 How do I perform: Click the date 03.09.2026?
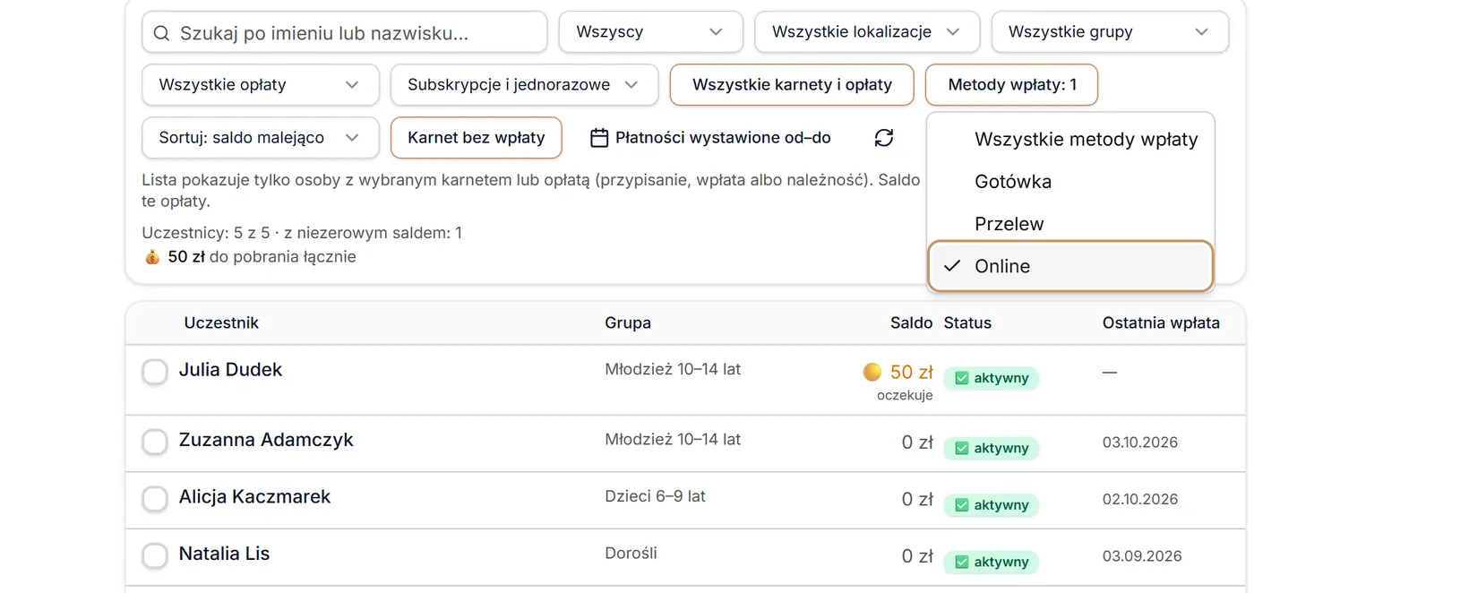[x=1142, y=556]
